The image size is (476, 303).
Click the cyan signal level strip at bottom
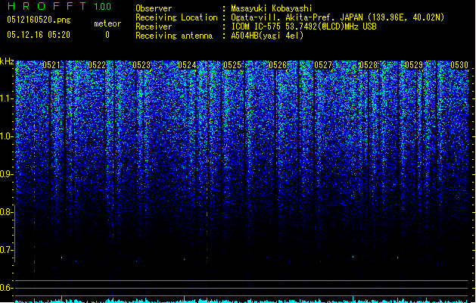pyautogui.click(x=242, y=300)
